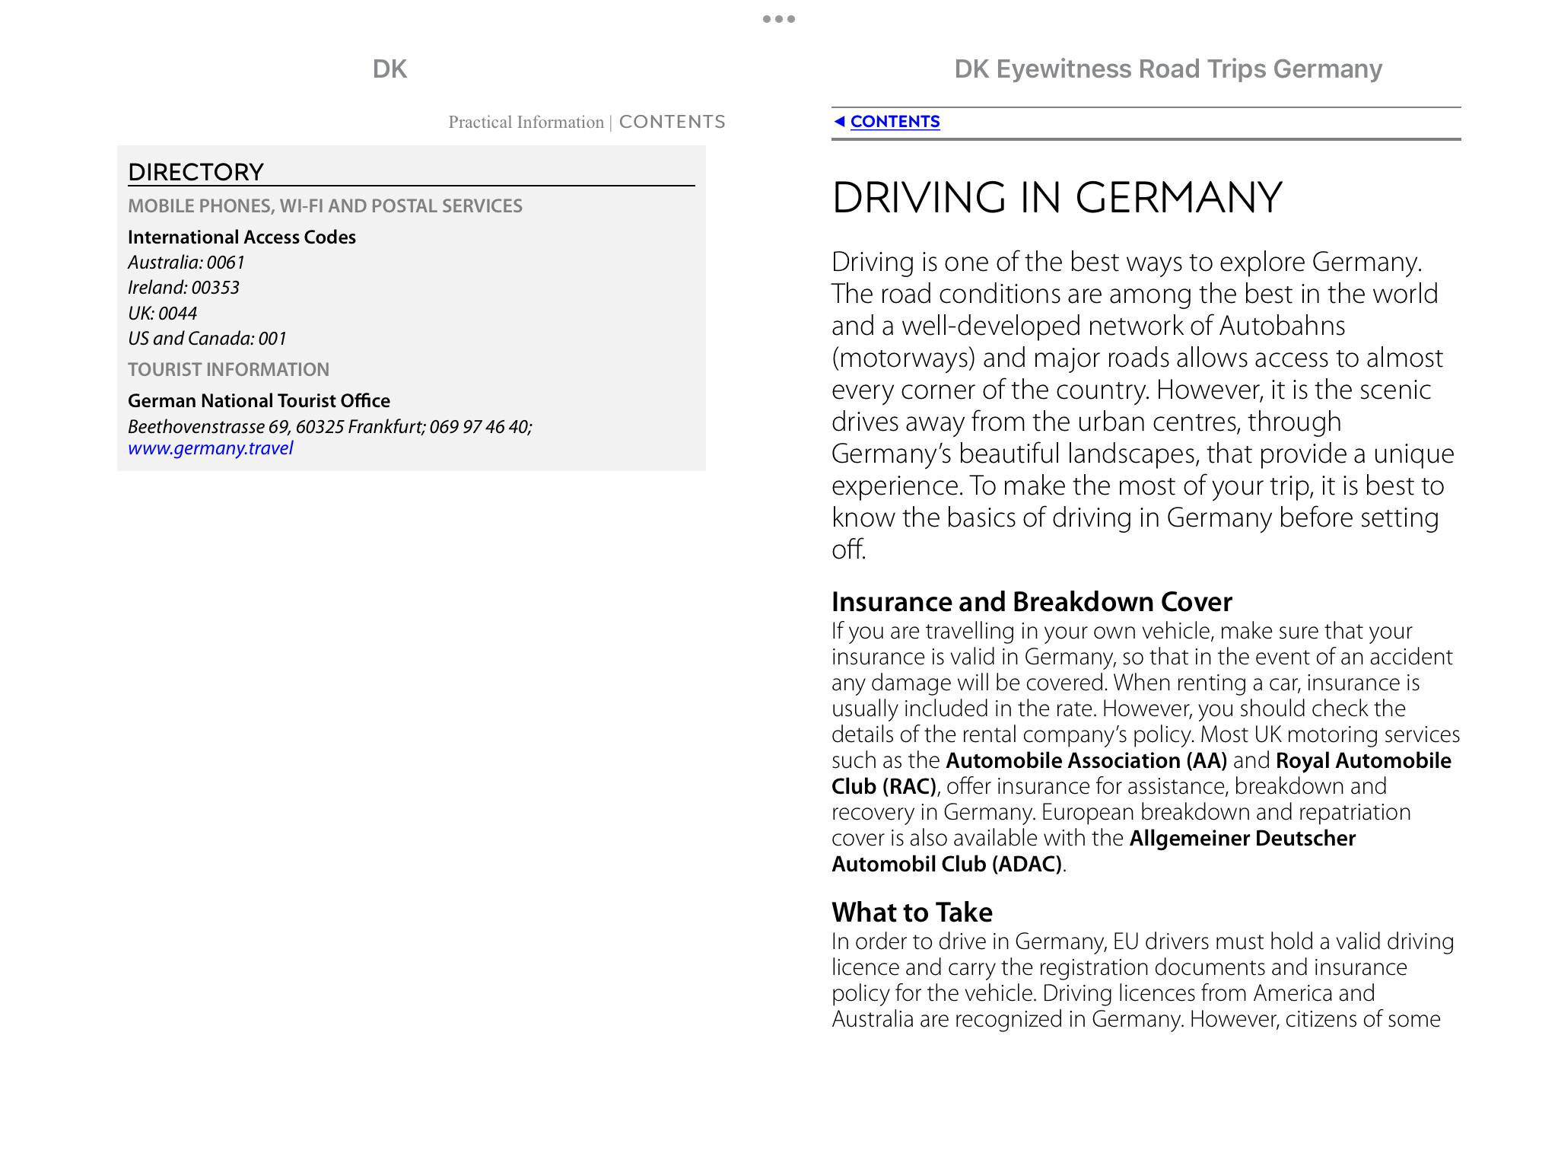The width and height of the screenshot is (1558, 1169).
Task: Click the What to Take heading
Action: [x=911, y=913]
